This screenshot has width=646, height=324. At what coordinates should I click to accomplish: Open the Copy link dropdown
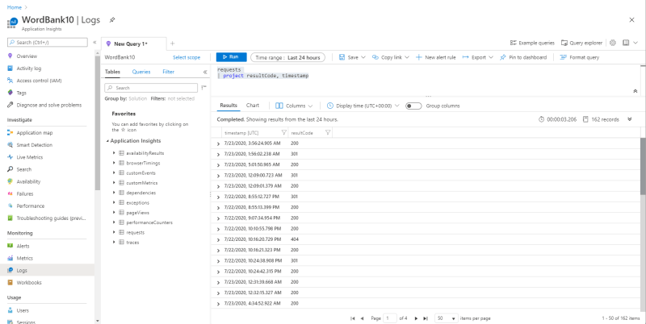click(x=391, y=57)
